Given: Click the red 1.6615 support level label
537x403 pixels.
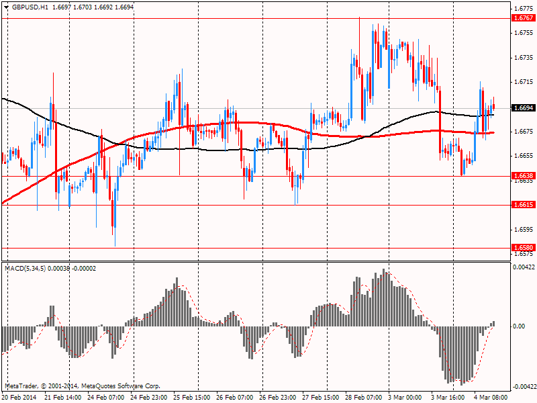Looking at the screenshot, I should tap(523, 205).
